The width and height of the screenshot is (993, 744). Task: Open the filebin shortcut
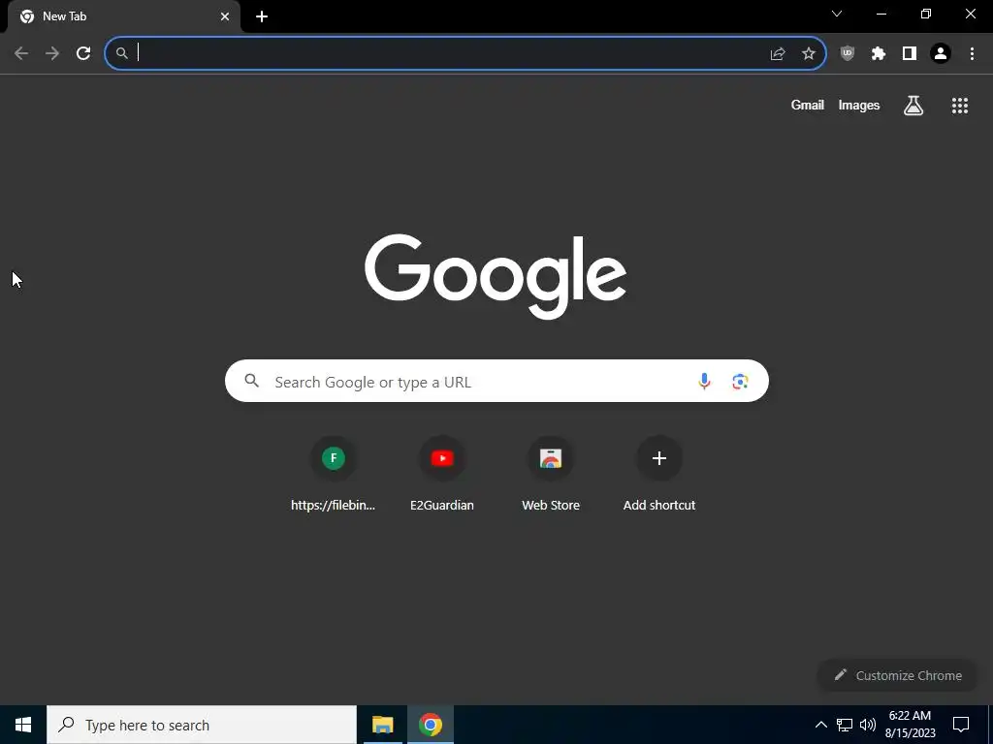click(334, 474)
